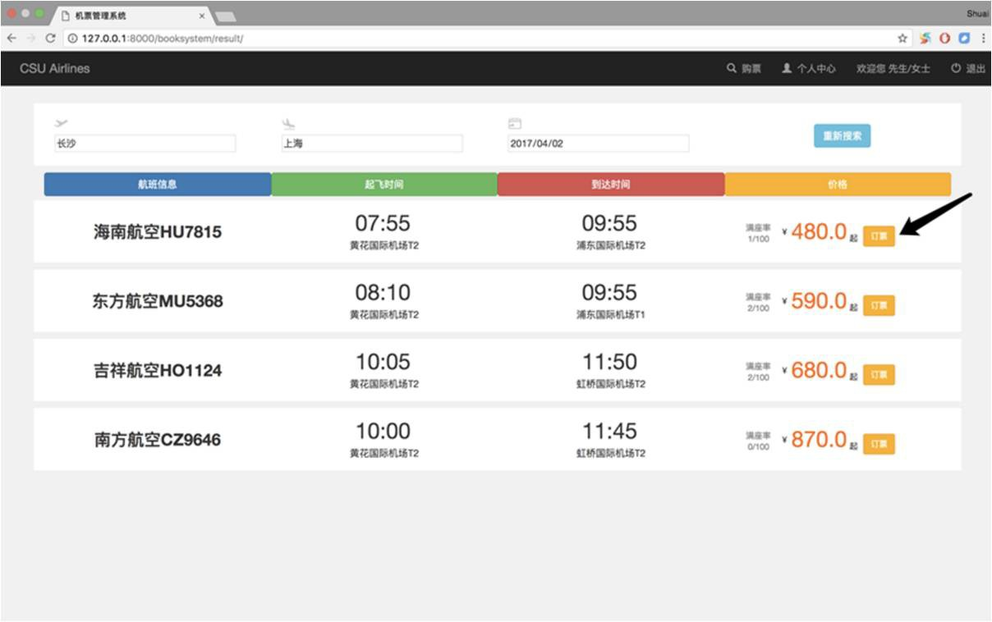992x622 pixels.
Task: Sort by 航班信息 header
Action: coord(158,185)
